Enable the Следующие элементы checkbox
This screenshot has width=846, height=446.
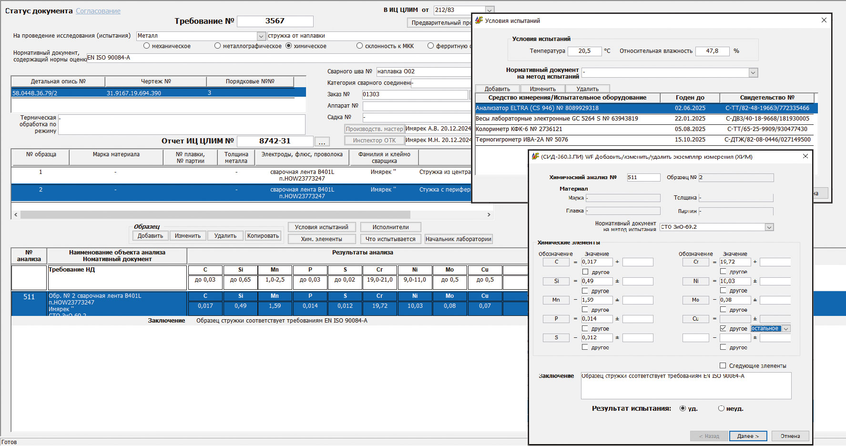tap(723, 366)
